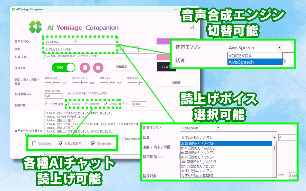Tick the enlarged Codex checkbox in the inset
306x191 pixels.
34,144
